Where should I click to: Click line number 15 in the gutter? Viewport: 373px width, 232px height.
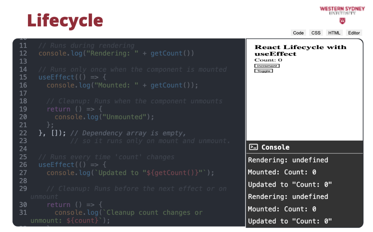(23, 77)
